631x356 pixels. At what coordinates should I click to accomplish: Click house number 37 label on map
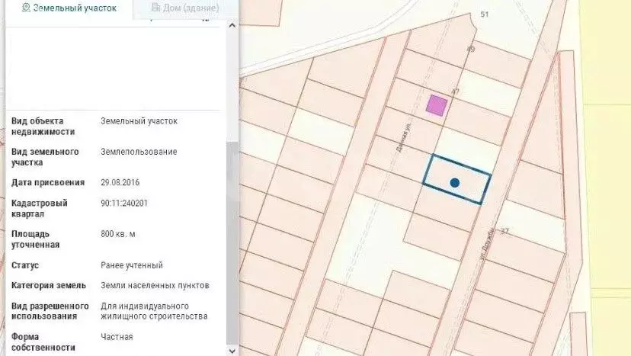click(x=504, y=231)
